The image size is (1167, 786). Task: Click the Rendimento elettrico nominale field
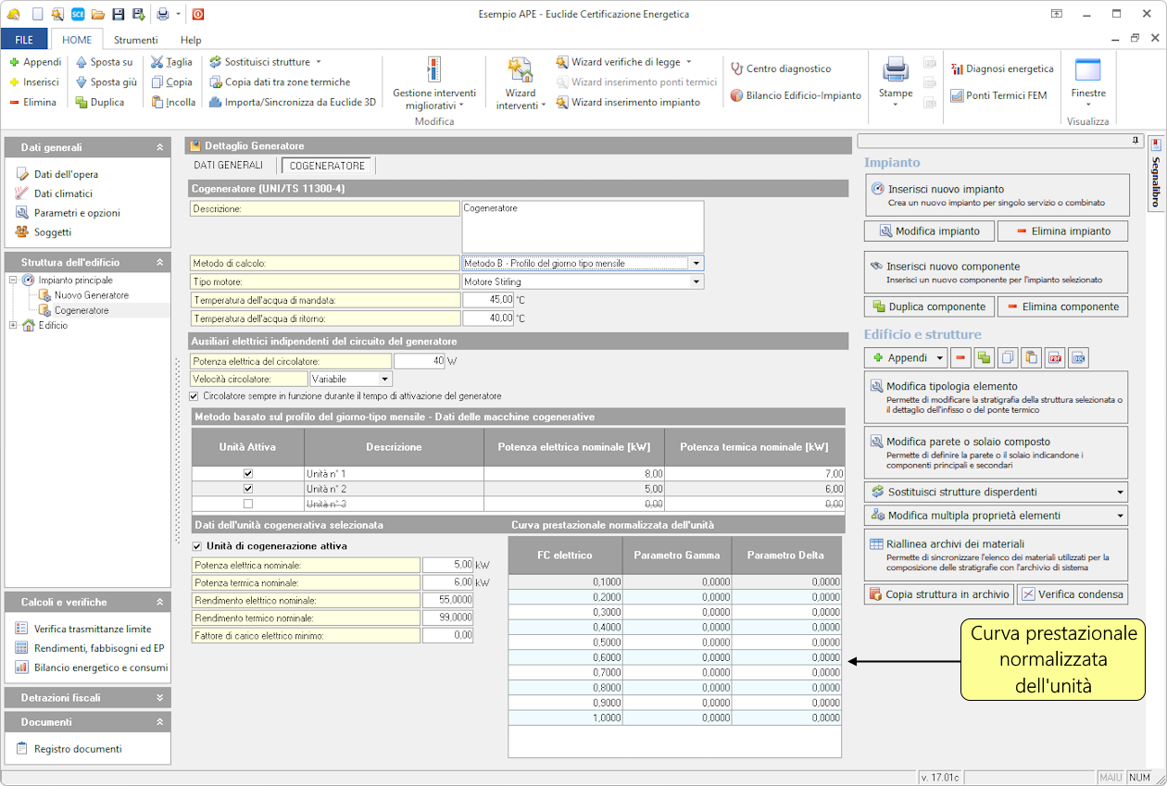(447, 600)
